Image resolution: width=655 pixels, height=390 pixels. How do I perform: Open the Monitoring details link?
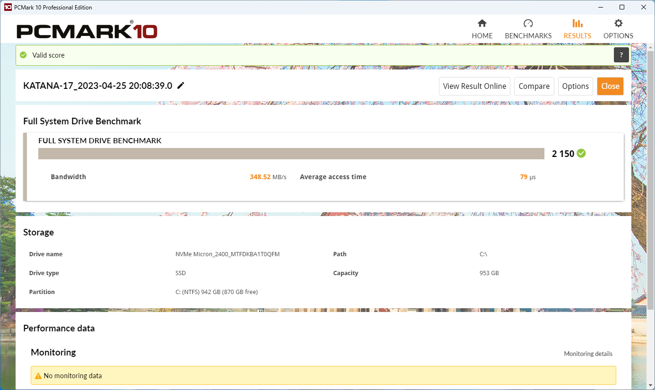click(x=588, y=354)
